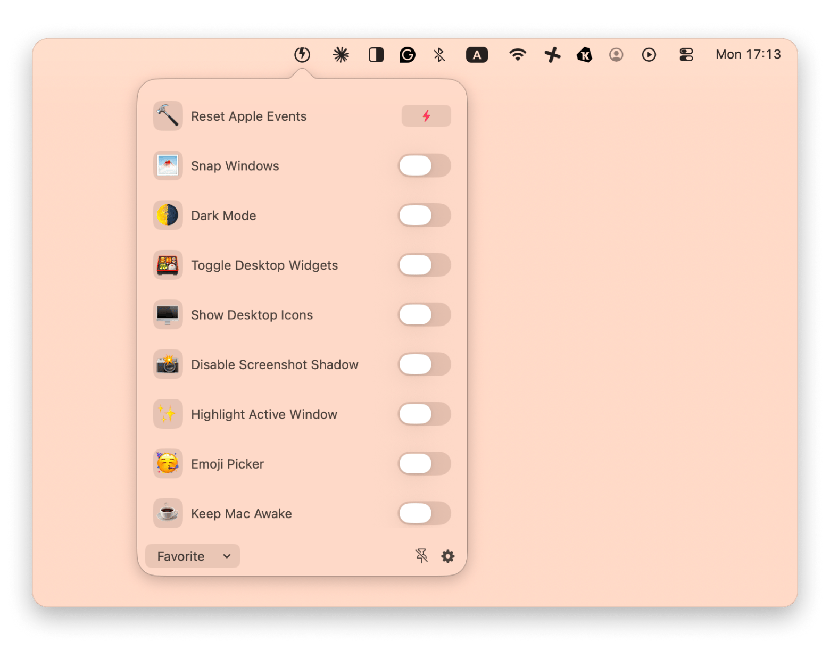This screenshot has width=830, height=650.
Task: Click the lightning bolt app menu bar icon
Action: [x=302, y=54]
